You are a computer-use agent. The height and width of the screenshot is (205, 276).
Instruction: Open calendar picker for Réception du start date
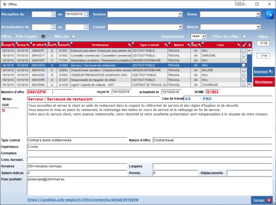(53, 14)
